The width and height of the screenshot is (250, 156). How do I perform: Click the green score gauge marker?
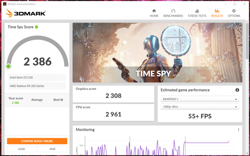(x=8, y=66)
